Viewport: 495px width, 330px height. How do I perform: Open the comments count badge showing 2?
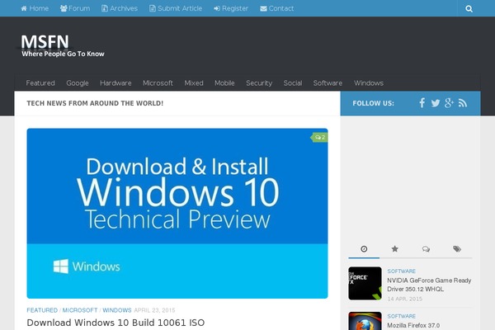pyautogui.click(x=319, y=138)
